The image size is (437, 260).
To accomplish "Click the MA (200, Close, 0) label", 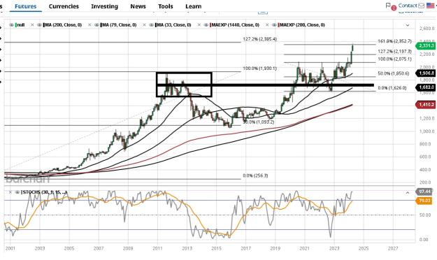I will pos(63,25).
